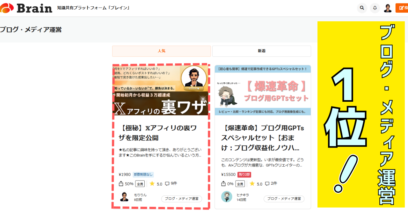Open もりりん author avatar
Image resolution: width=408 pixels, height=213 pixels.
(x=124, y=197)
